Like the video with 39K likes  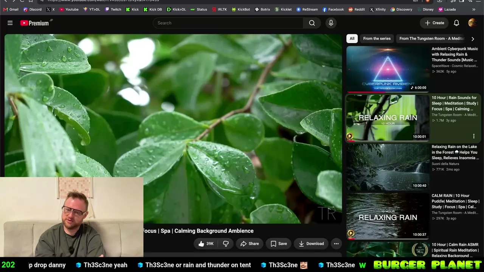pos(206,244)
